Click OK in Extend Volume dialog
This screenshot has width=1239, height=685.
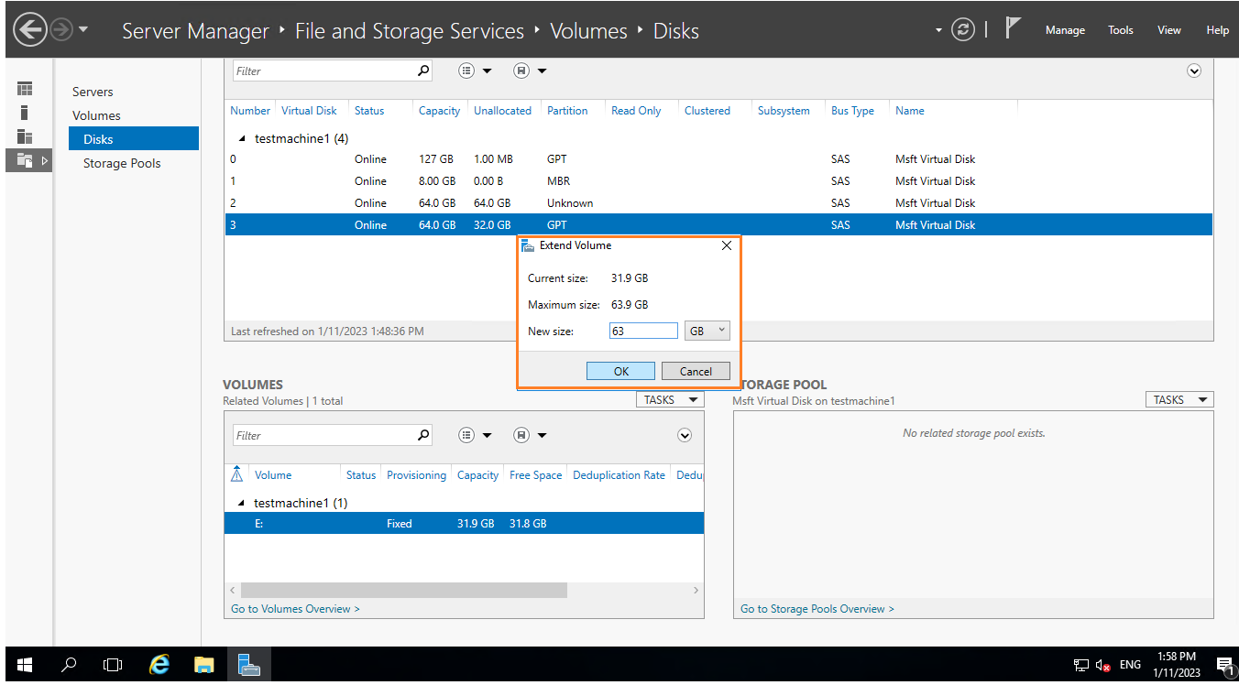(620, 371)
